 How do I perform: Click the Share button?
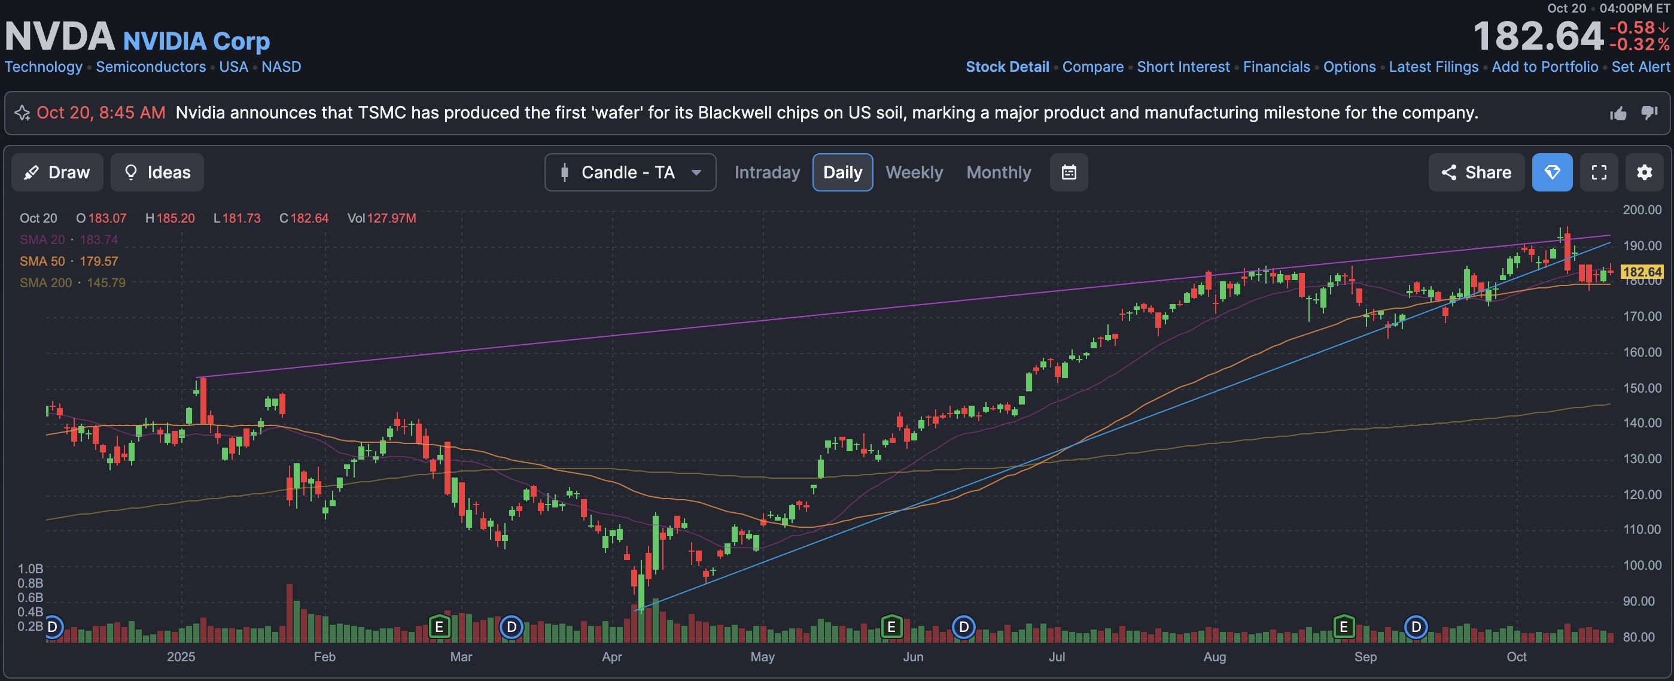(x=1476, y=172)
